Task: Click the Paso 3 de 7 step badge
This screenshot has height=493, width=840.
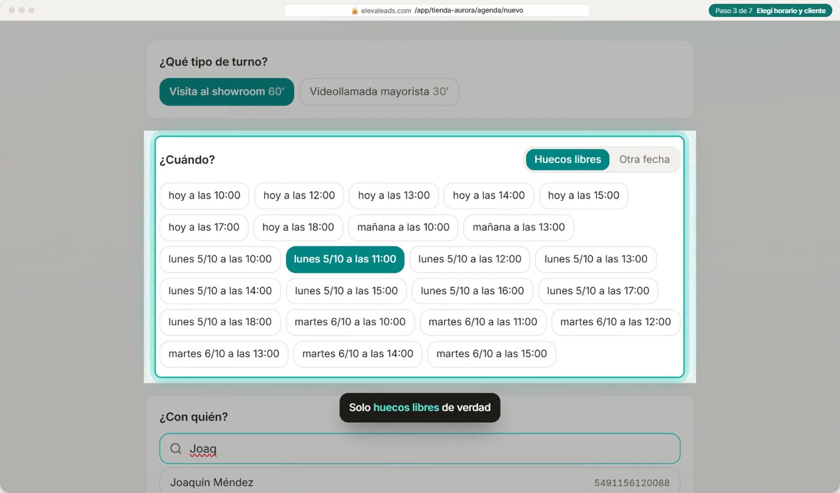Action: (770, 11)
